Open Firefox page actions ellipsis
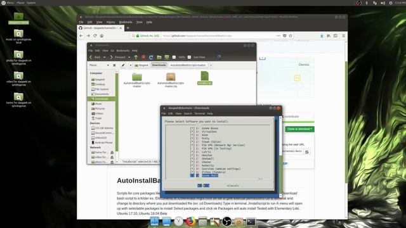The image size is (406, 228). (278, 36)
